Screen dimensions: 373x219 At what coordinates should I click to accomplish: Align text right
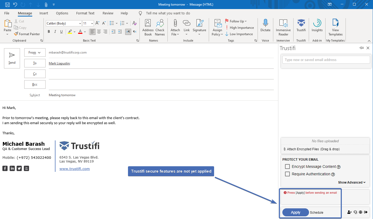coord(105,32)
